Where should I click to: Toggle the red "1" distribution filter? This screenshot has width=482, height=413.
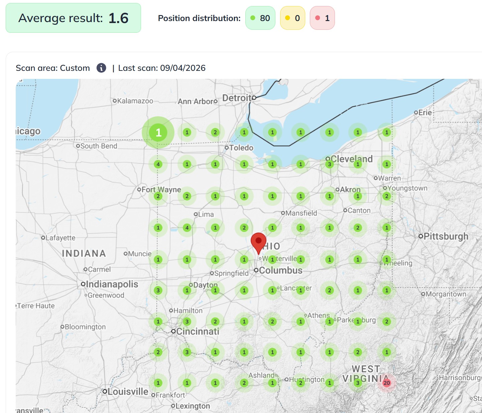pos(322,18)
